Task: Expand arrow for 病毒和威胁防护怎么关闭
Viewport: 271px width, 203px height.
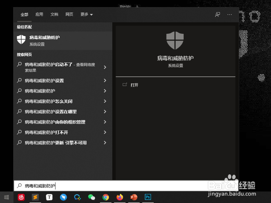Action: click(105, 101)
